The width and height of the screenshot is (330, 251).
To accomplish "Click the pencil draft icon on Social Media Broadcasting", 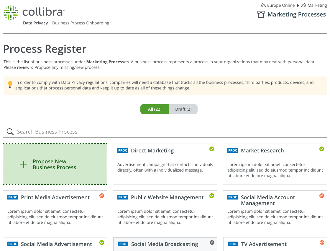I will pyautogui.click(x=212, y=242).
